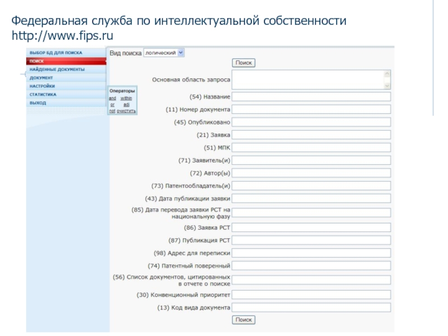Click the '(87) Публикация PCT' input field

(x=311, y=240)
